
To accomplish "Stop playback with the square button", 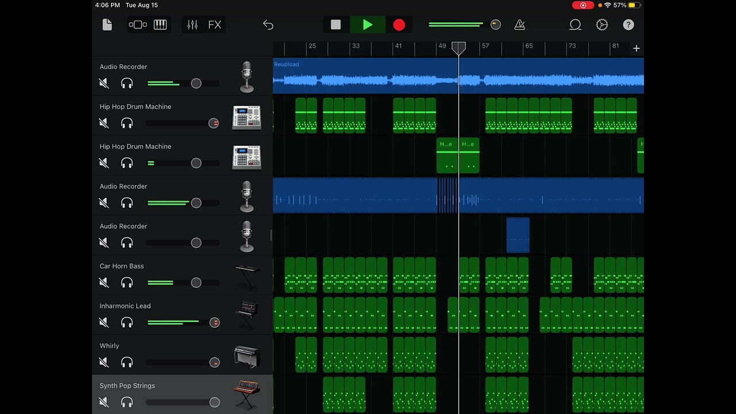I will click(x=336, y=25).
